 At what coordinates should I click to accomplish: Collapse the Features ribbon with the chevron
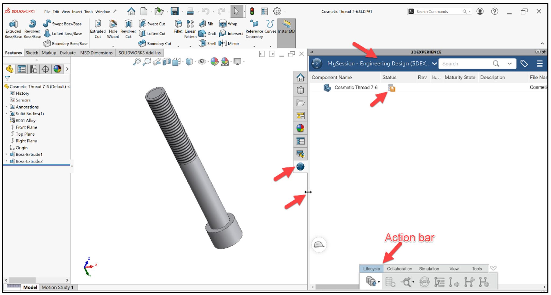pyautogui.click(x=542, y=43)
